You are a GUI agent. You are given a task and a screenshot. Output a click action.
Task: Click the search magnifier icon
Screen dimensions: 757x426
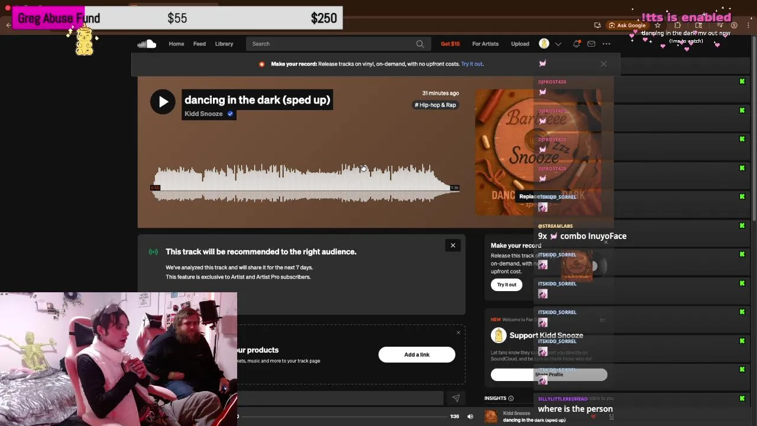420,44
